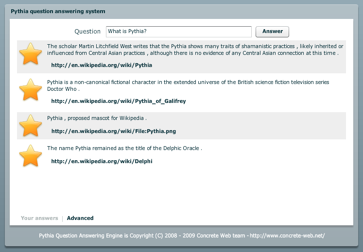Open the wikipedia.org/wiki/Pythia link
This screenshot has height=252, width=363.
(x=102, y=65)
